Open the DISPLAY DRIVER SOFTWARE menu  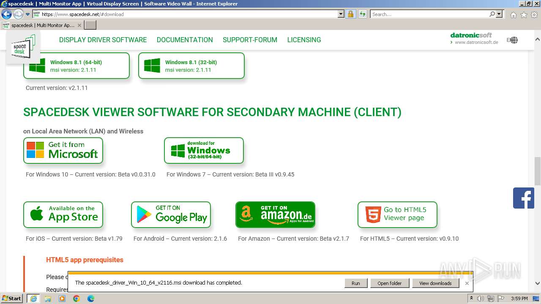tap(103, 40)
